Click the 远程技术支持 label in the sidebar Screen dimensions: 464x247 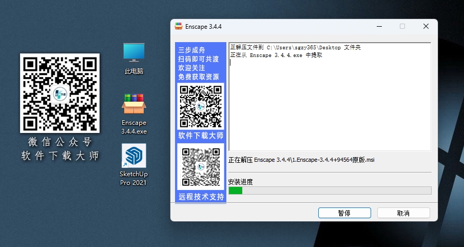tap(201, 197)
